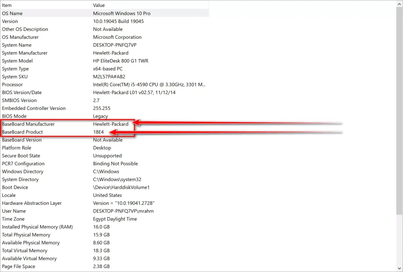403x272 pixels.
Task: Click the 255.255 value
Action: (102, 108)
